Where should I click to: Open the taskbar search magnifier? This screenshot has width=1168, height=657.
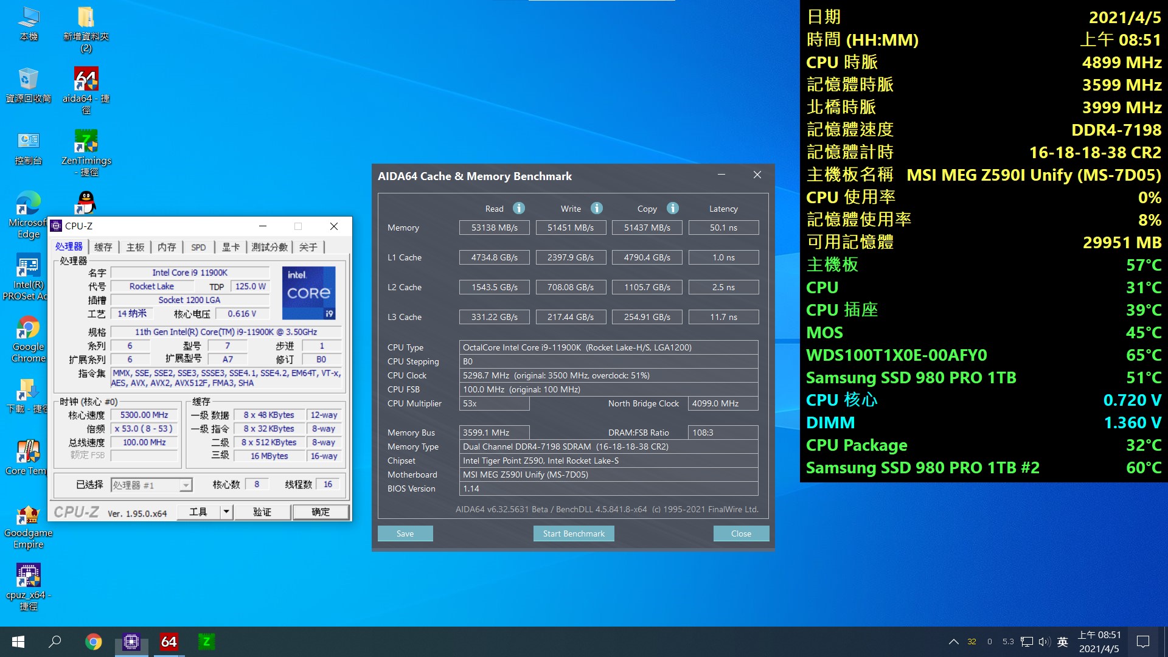coord(55,642)
